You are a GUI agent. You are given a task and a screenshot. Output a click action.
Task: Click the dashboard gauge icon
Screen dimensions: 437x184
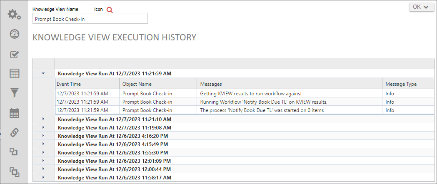click(15, 34)
